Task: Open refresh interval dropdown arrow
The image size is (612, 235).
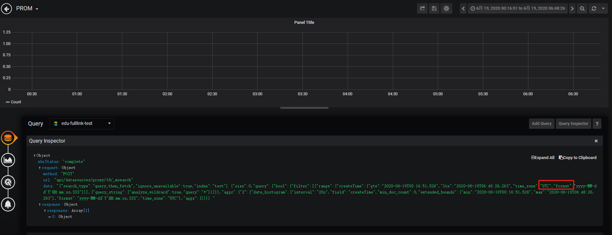Action: 603,8
